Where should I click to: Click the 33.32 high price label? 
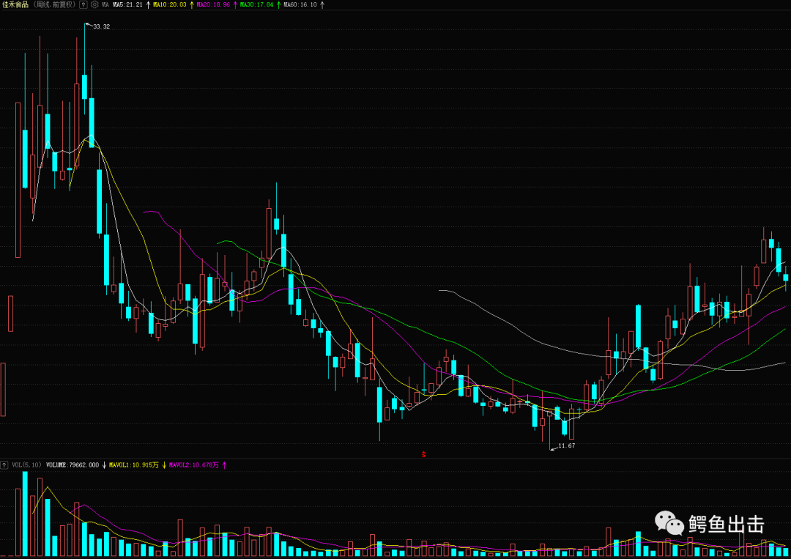click(x=101, y=26)
